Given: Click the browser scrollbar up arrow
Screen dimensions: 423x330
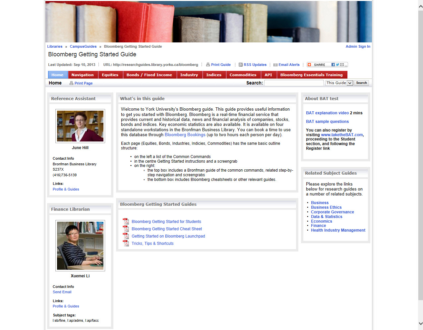Looking at the screenshot, I should click(421, 6).
